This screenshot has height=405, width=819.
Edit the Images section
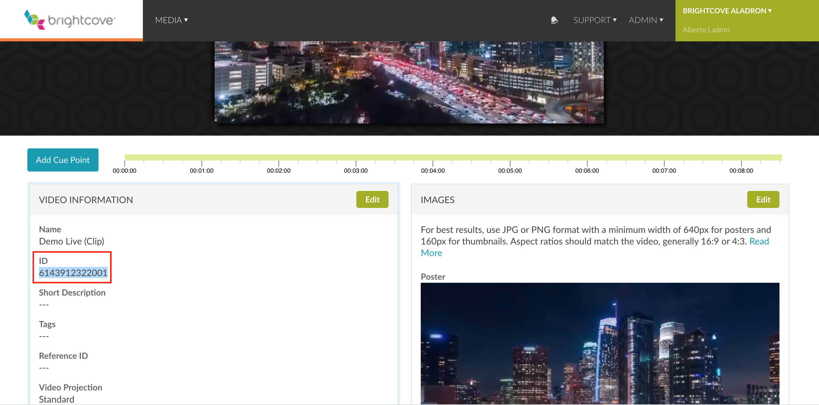point(763,200)
